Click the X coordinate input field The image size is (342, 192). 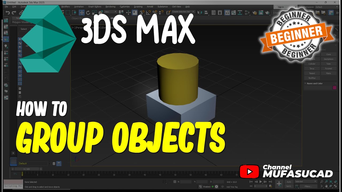186,182
